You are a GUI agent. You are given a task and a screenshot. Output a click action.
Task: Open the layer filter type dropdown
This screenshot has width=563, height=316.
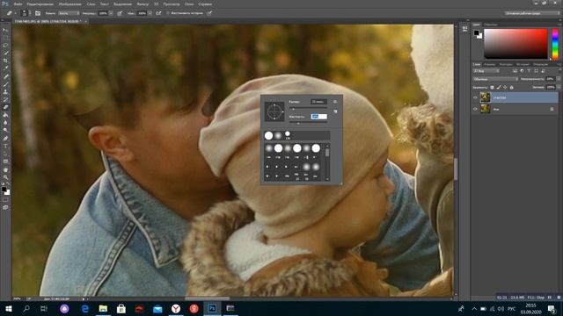click(486, 71)
